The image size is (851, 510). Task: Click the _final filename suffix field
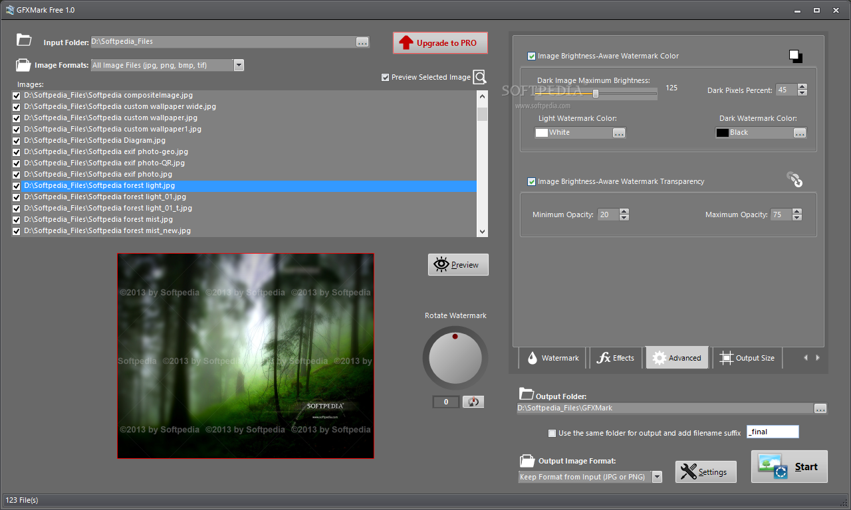773,432
